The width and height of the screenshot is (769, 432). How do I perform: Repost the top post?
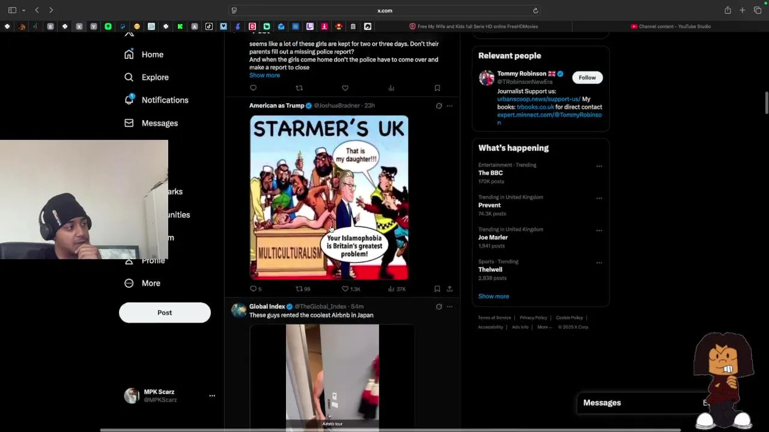point(299,88)
